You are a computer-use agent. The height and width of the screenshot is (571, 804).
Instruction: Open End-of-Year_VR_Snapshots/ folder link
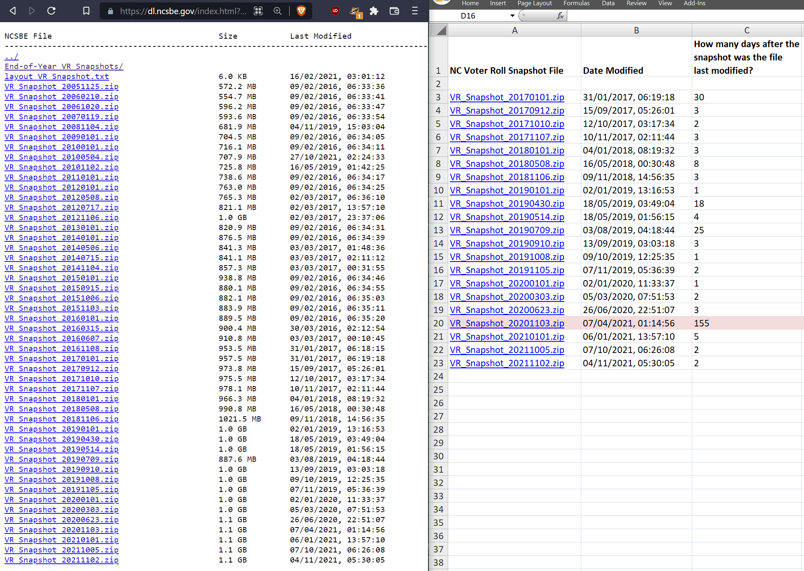(64, 66)
